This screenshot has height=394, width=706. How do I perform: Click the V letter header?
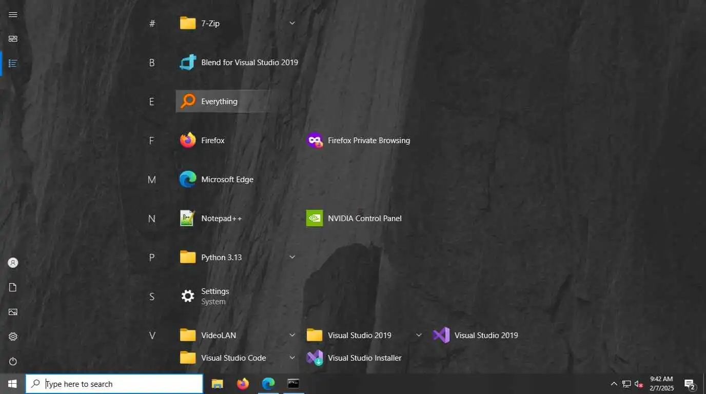pyautogui.click(x=152, y=336)
